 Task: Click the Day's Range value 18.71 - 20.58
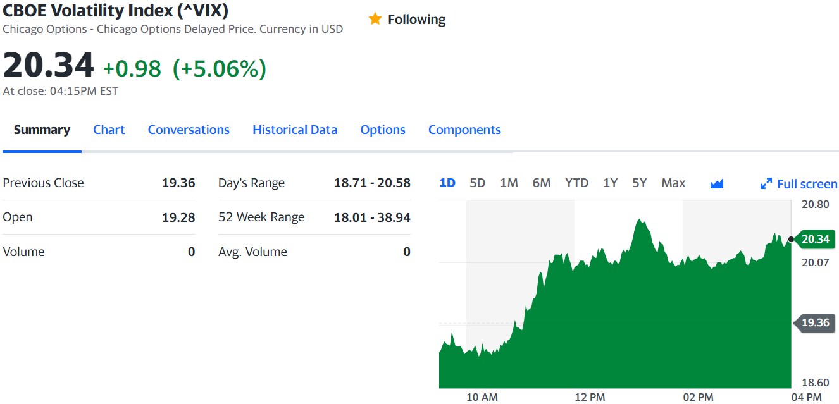coord(372,183)
